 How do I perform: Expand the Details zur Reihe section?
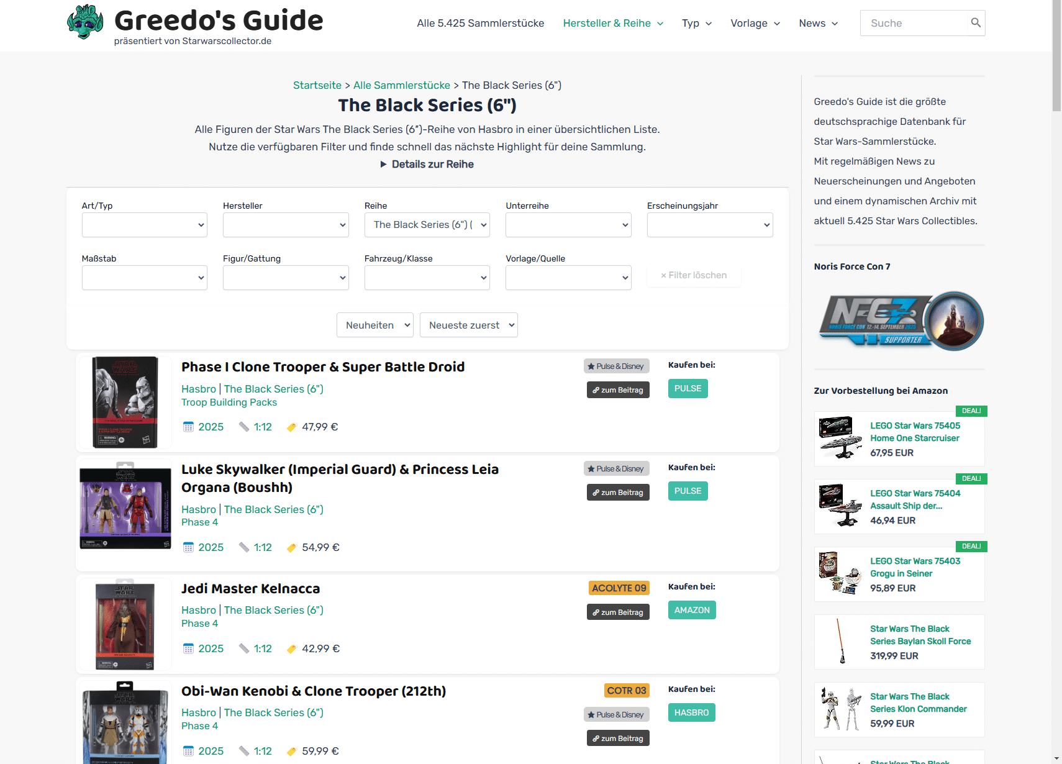427,164
